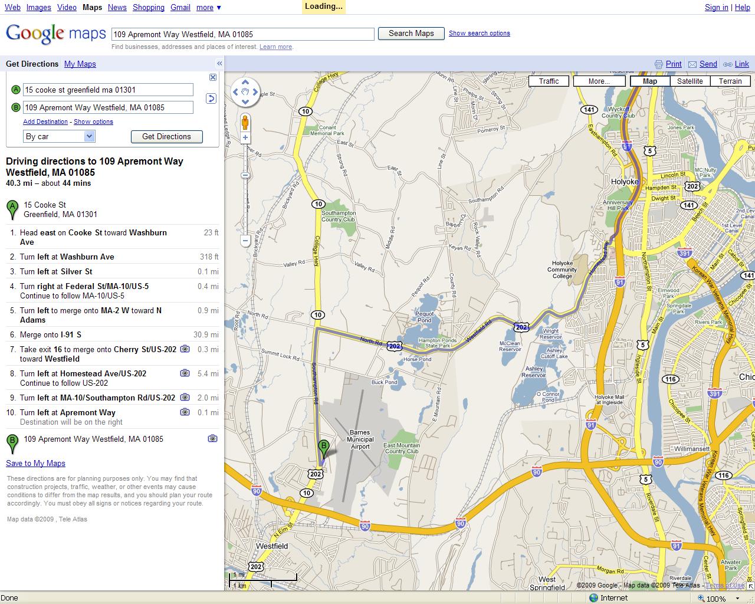Open camera icon for step 10 Apremont Way

pyautogui.click(x=185, y=412)
